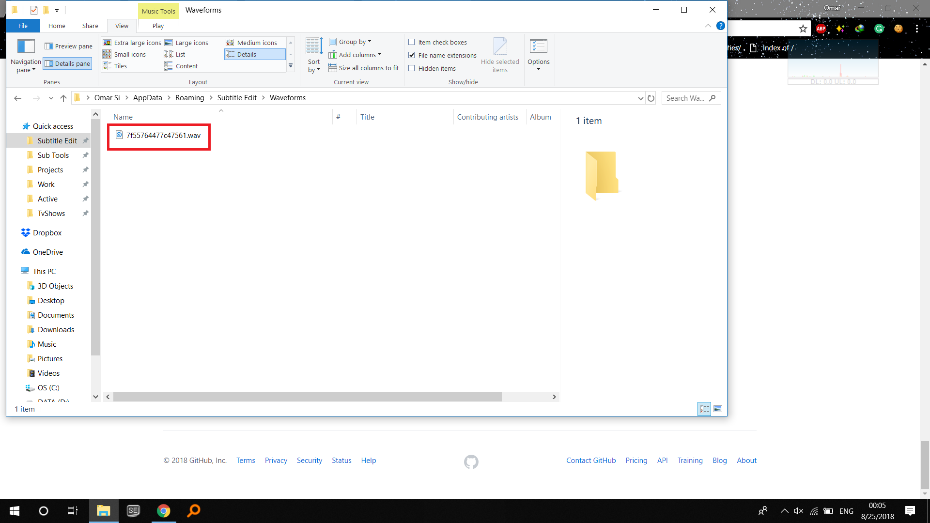The image size is (930, 523).
Task: Uncheck File name extensions checkbox
Action: tap(412, 55)
